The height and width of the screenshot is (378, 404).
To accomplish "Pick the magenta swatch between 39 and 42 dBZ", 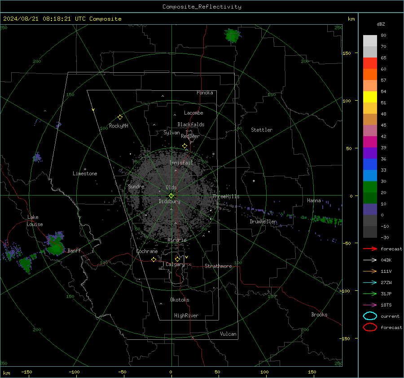I will point(370,142).
